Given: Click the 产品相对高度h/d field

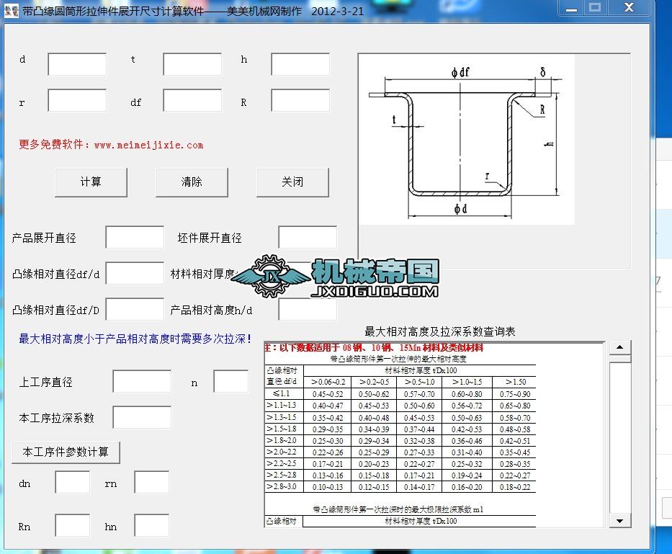Looking at the screenshot, I should (308, 309).
